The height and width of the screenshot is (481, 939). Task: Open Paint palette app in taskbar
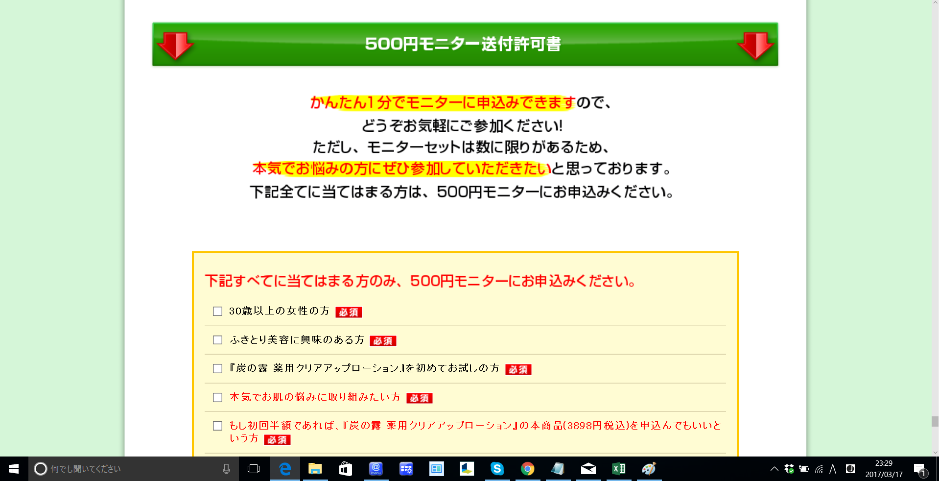coord(649,469)
